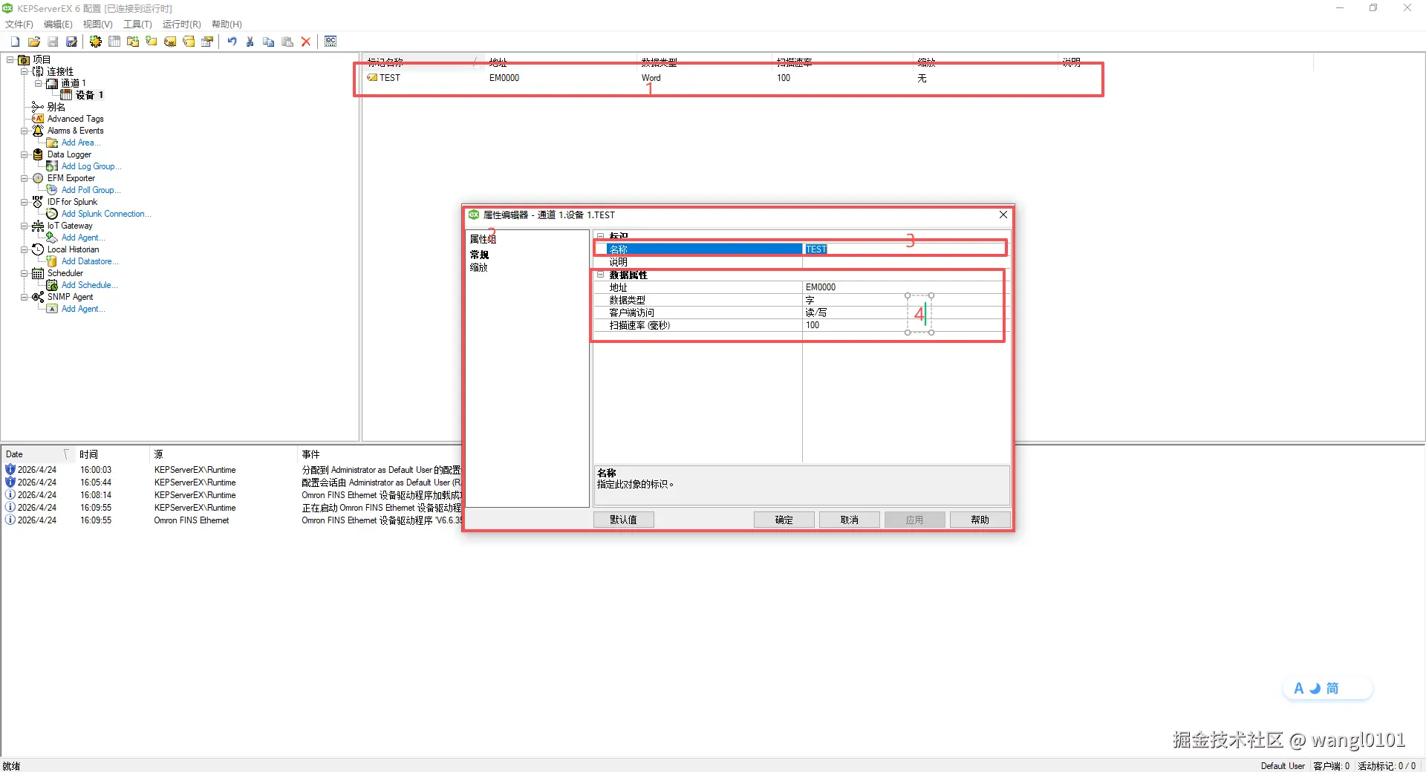The image size is (1426, 772).
Task: Click the Add Splunk Connection... link
Action: [105, 214]
